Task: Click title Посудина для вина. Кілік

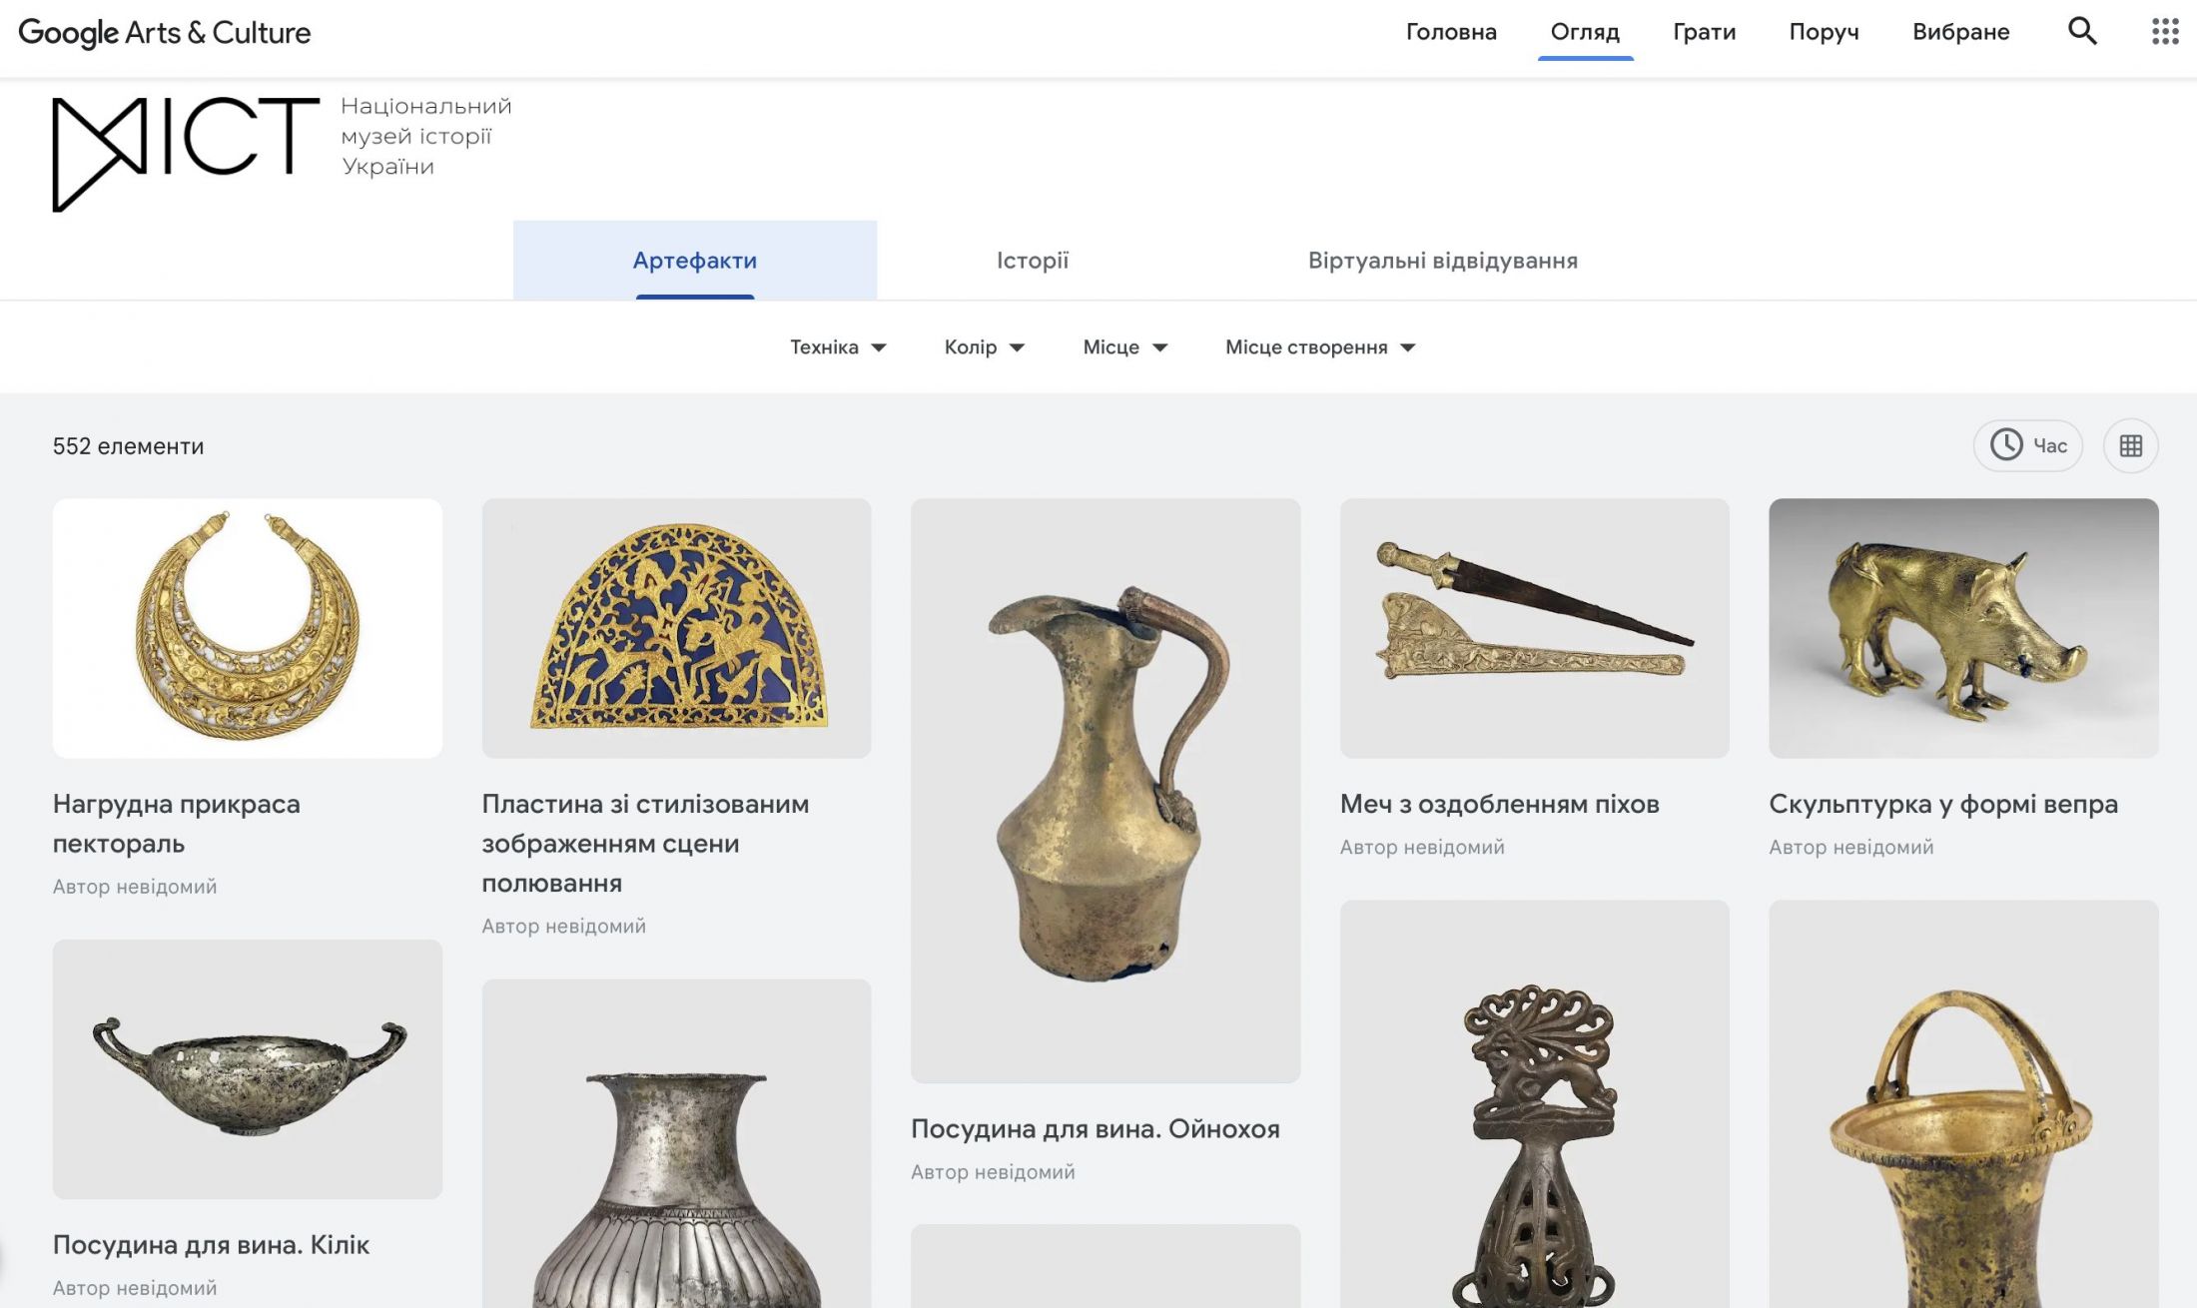Action: (211, 1244)
